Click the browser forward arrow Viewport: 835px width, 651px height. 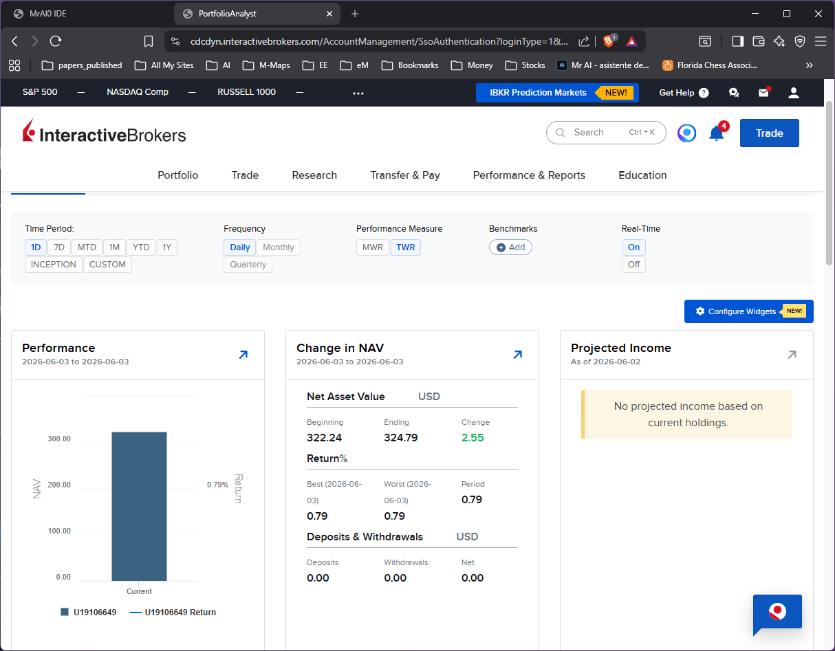coord(35,41)
